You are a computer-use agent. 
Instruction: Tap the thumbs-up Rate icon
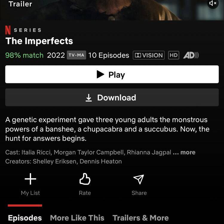85,179
